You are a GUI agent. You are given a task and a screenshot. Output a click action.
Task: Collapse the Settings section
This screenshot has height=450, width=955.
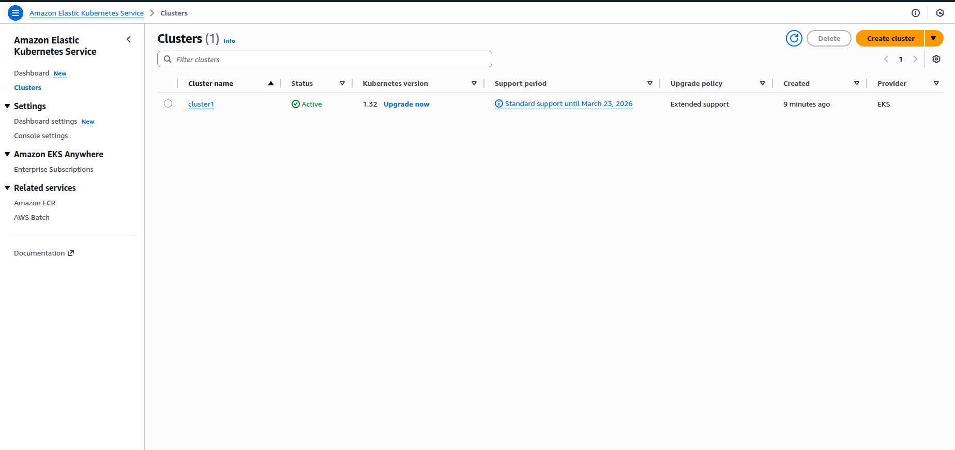pyautogui.click(x=7, y=106)
